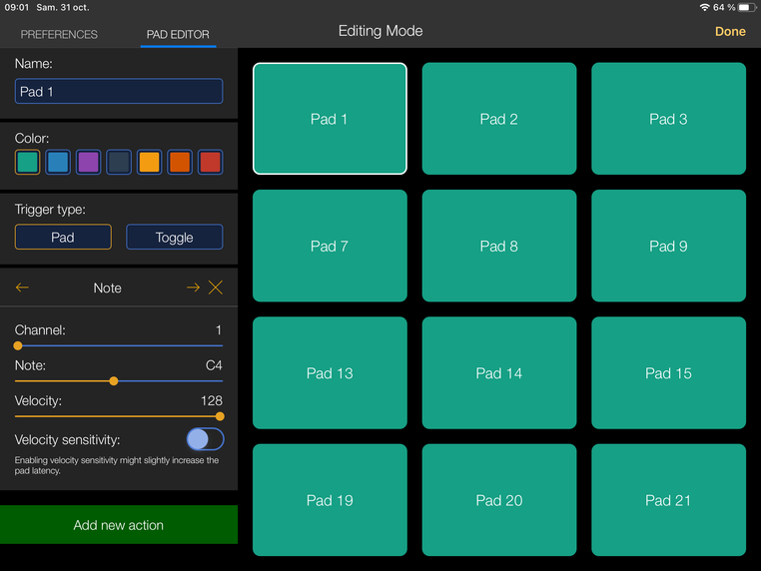This screenshot has height=571, width=761.
Task: Click in the Name input field
Action: click(119, 92)
